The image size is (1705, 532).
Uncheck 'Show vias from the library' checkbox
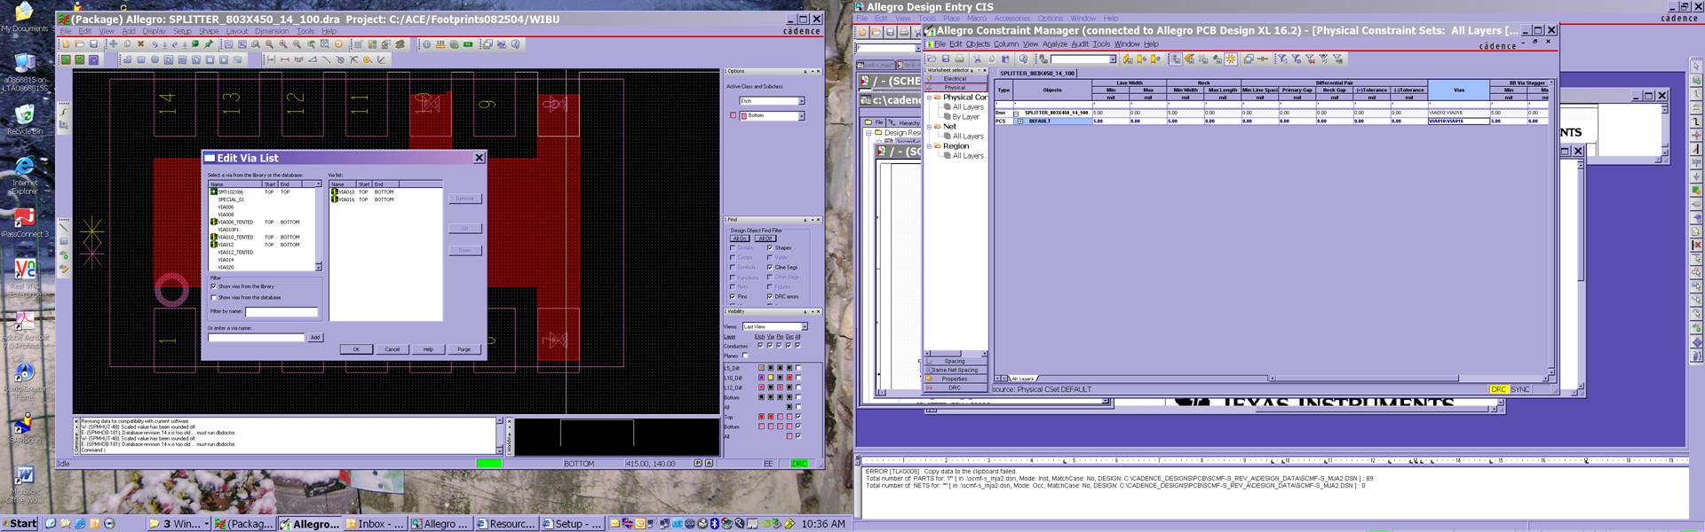(214, 286)
